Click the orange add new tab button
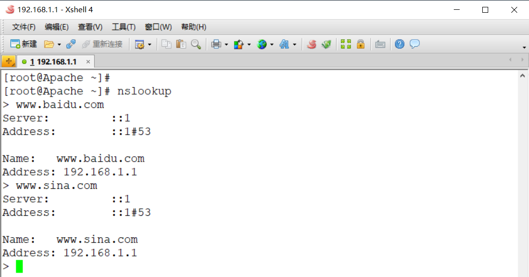The height and width of the screenshot is (277, 529). [9, 62]
